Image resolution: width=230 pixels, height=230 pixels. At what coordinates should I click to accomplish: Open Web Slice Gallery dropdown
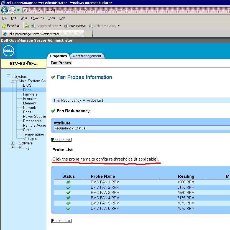(x=104, y=26)
